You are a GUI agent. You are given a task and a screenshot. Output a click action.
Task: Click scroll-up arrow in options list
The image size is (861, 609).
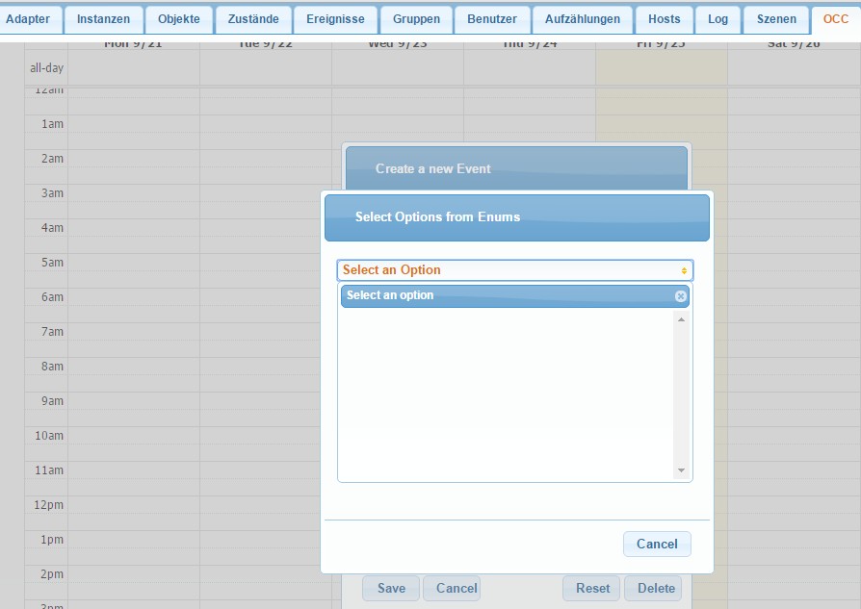pos(681,319)
